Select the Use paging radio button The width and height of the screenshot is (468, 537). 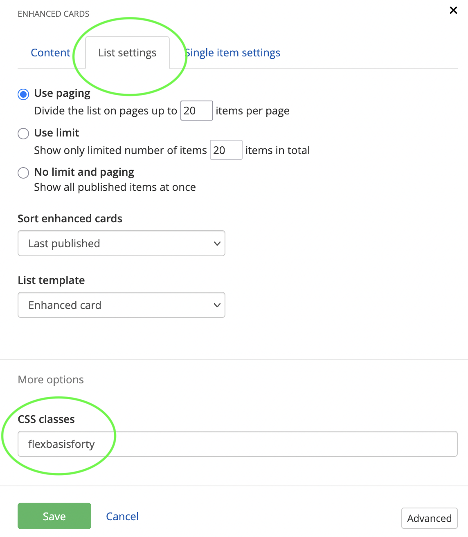[x=23, y=94]
